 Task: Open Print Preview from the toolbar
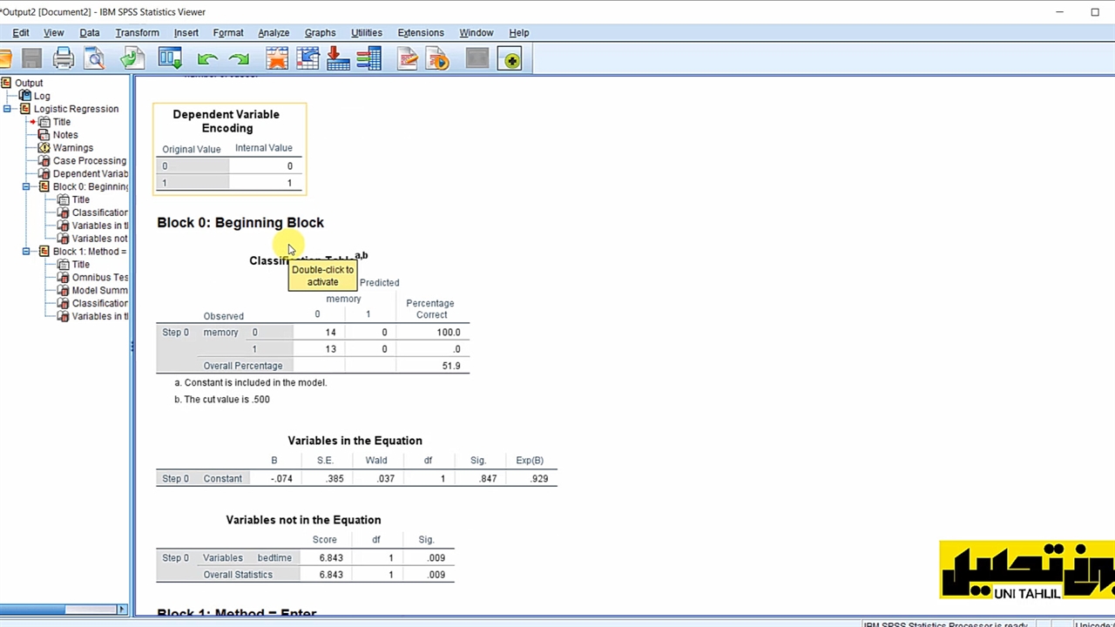94,59
